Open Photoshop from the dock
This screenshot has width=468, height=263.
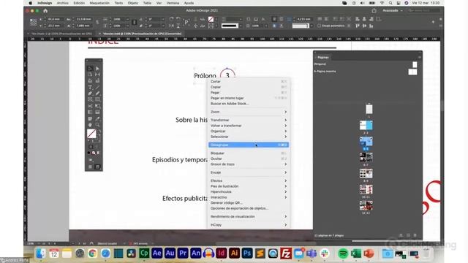pyautogui.click(x=247, y=254)
